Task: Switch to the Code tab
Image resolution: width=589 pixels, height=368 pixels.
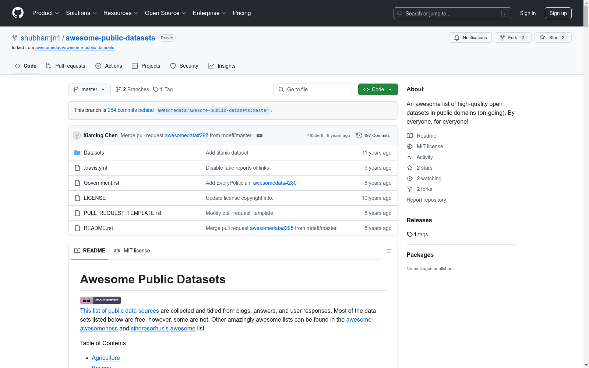Action: pyautogui.click(x=26, y=66)
